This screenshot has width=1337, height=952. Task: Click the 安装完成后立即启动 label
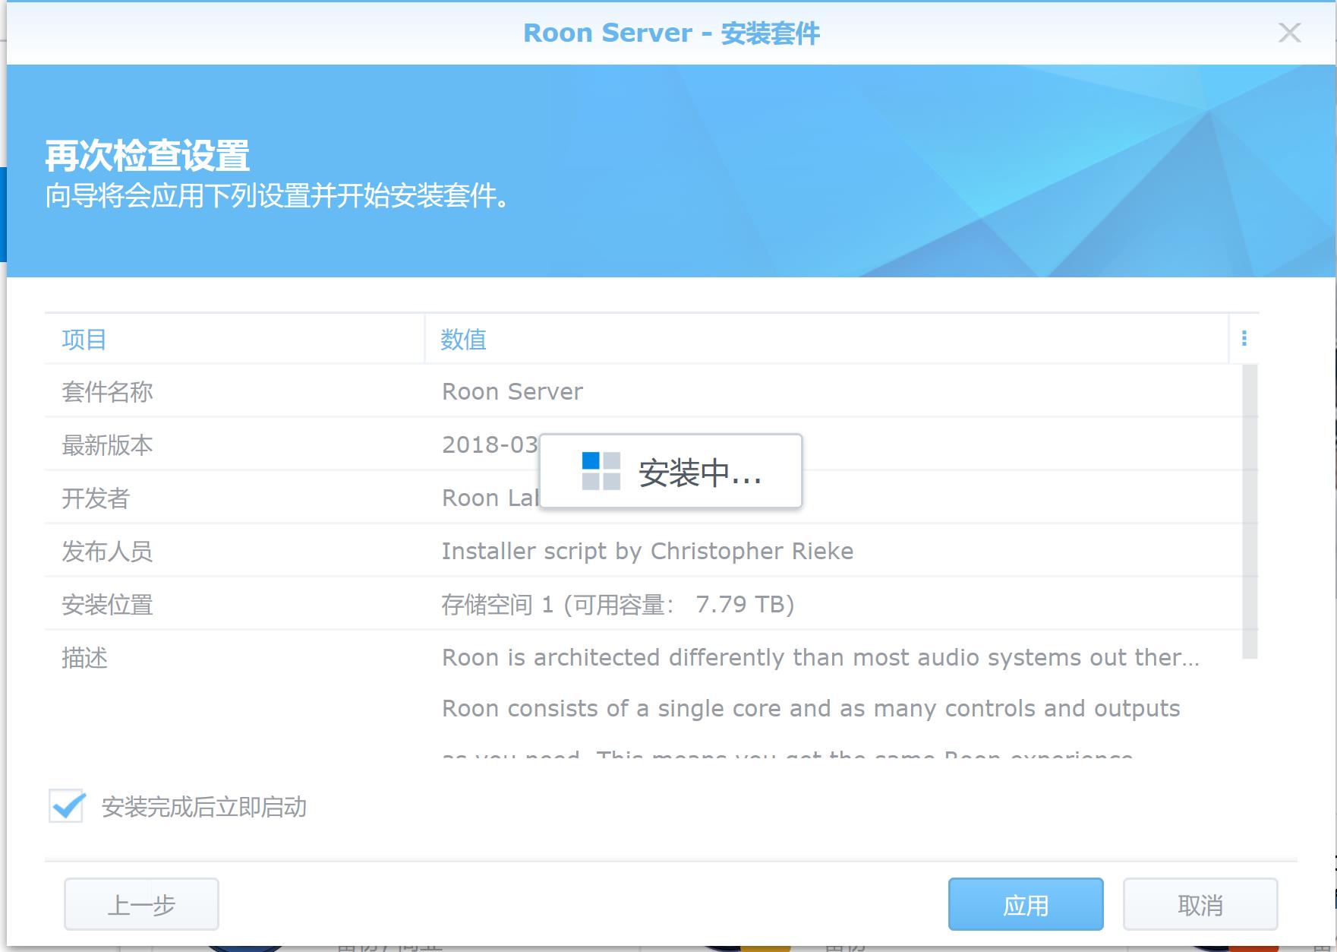tap(204, 806)
